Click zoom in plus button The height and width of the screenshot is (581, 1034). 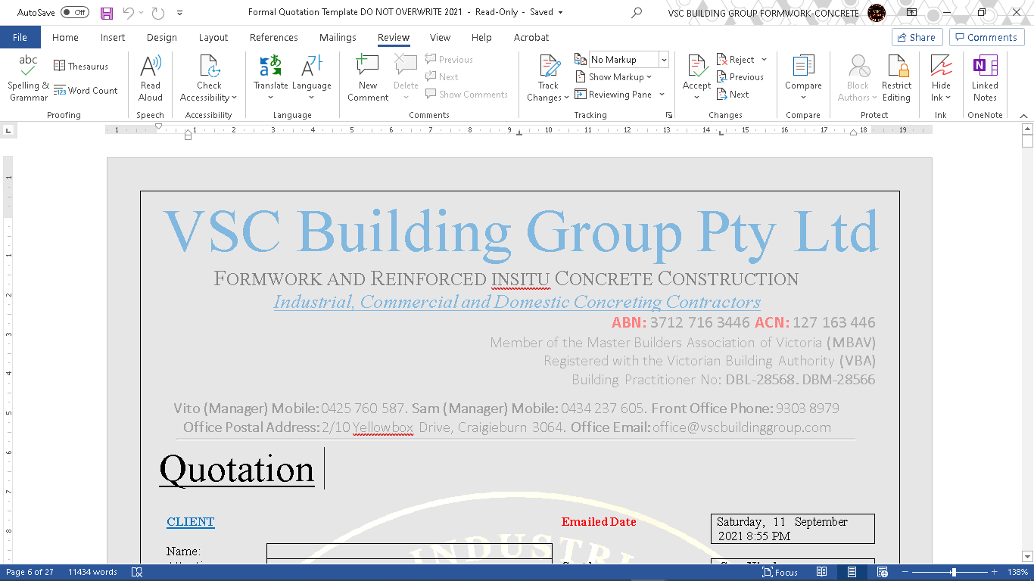coord(995,572)
